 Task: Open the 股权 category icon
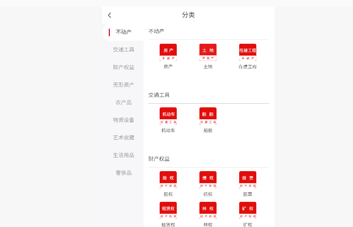tap(168, 180)
